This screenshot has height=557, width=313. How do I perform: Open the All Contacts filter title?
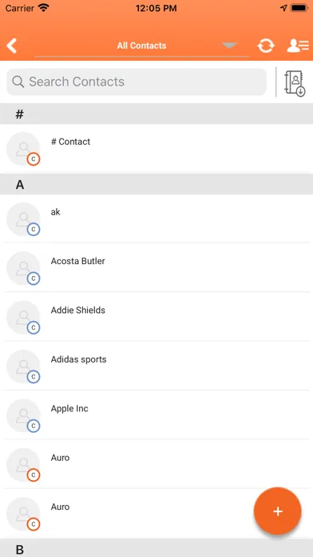pos(141,46)
